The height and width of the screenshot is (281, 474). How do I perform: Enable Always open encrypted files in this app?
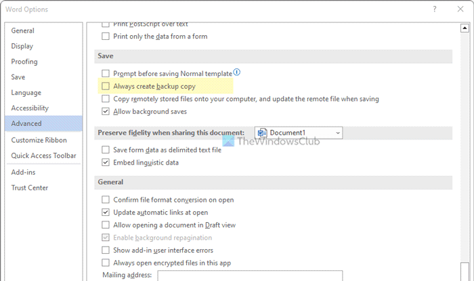pyautogui.click(x=106, y=263)
